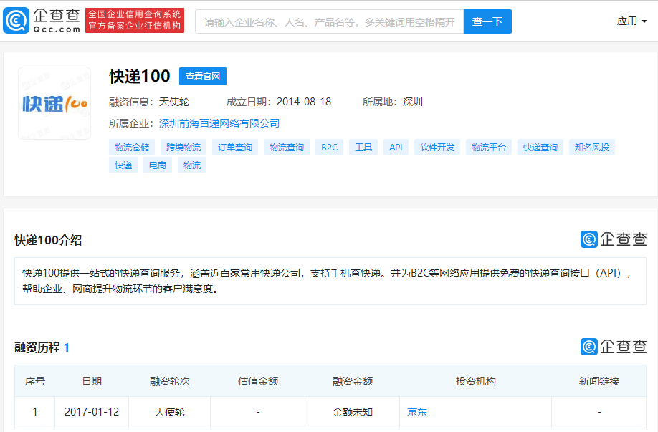Choose the 知名风投 tag
Viewport: 658px width, 432px height.
592,148
